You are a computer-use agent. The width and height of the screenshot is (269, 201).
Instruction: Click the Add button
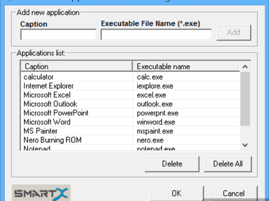coord(234,32)
